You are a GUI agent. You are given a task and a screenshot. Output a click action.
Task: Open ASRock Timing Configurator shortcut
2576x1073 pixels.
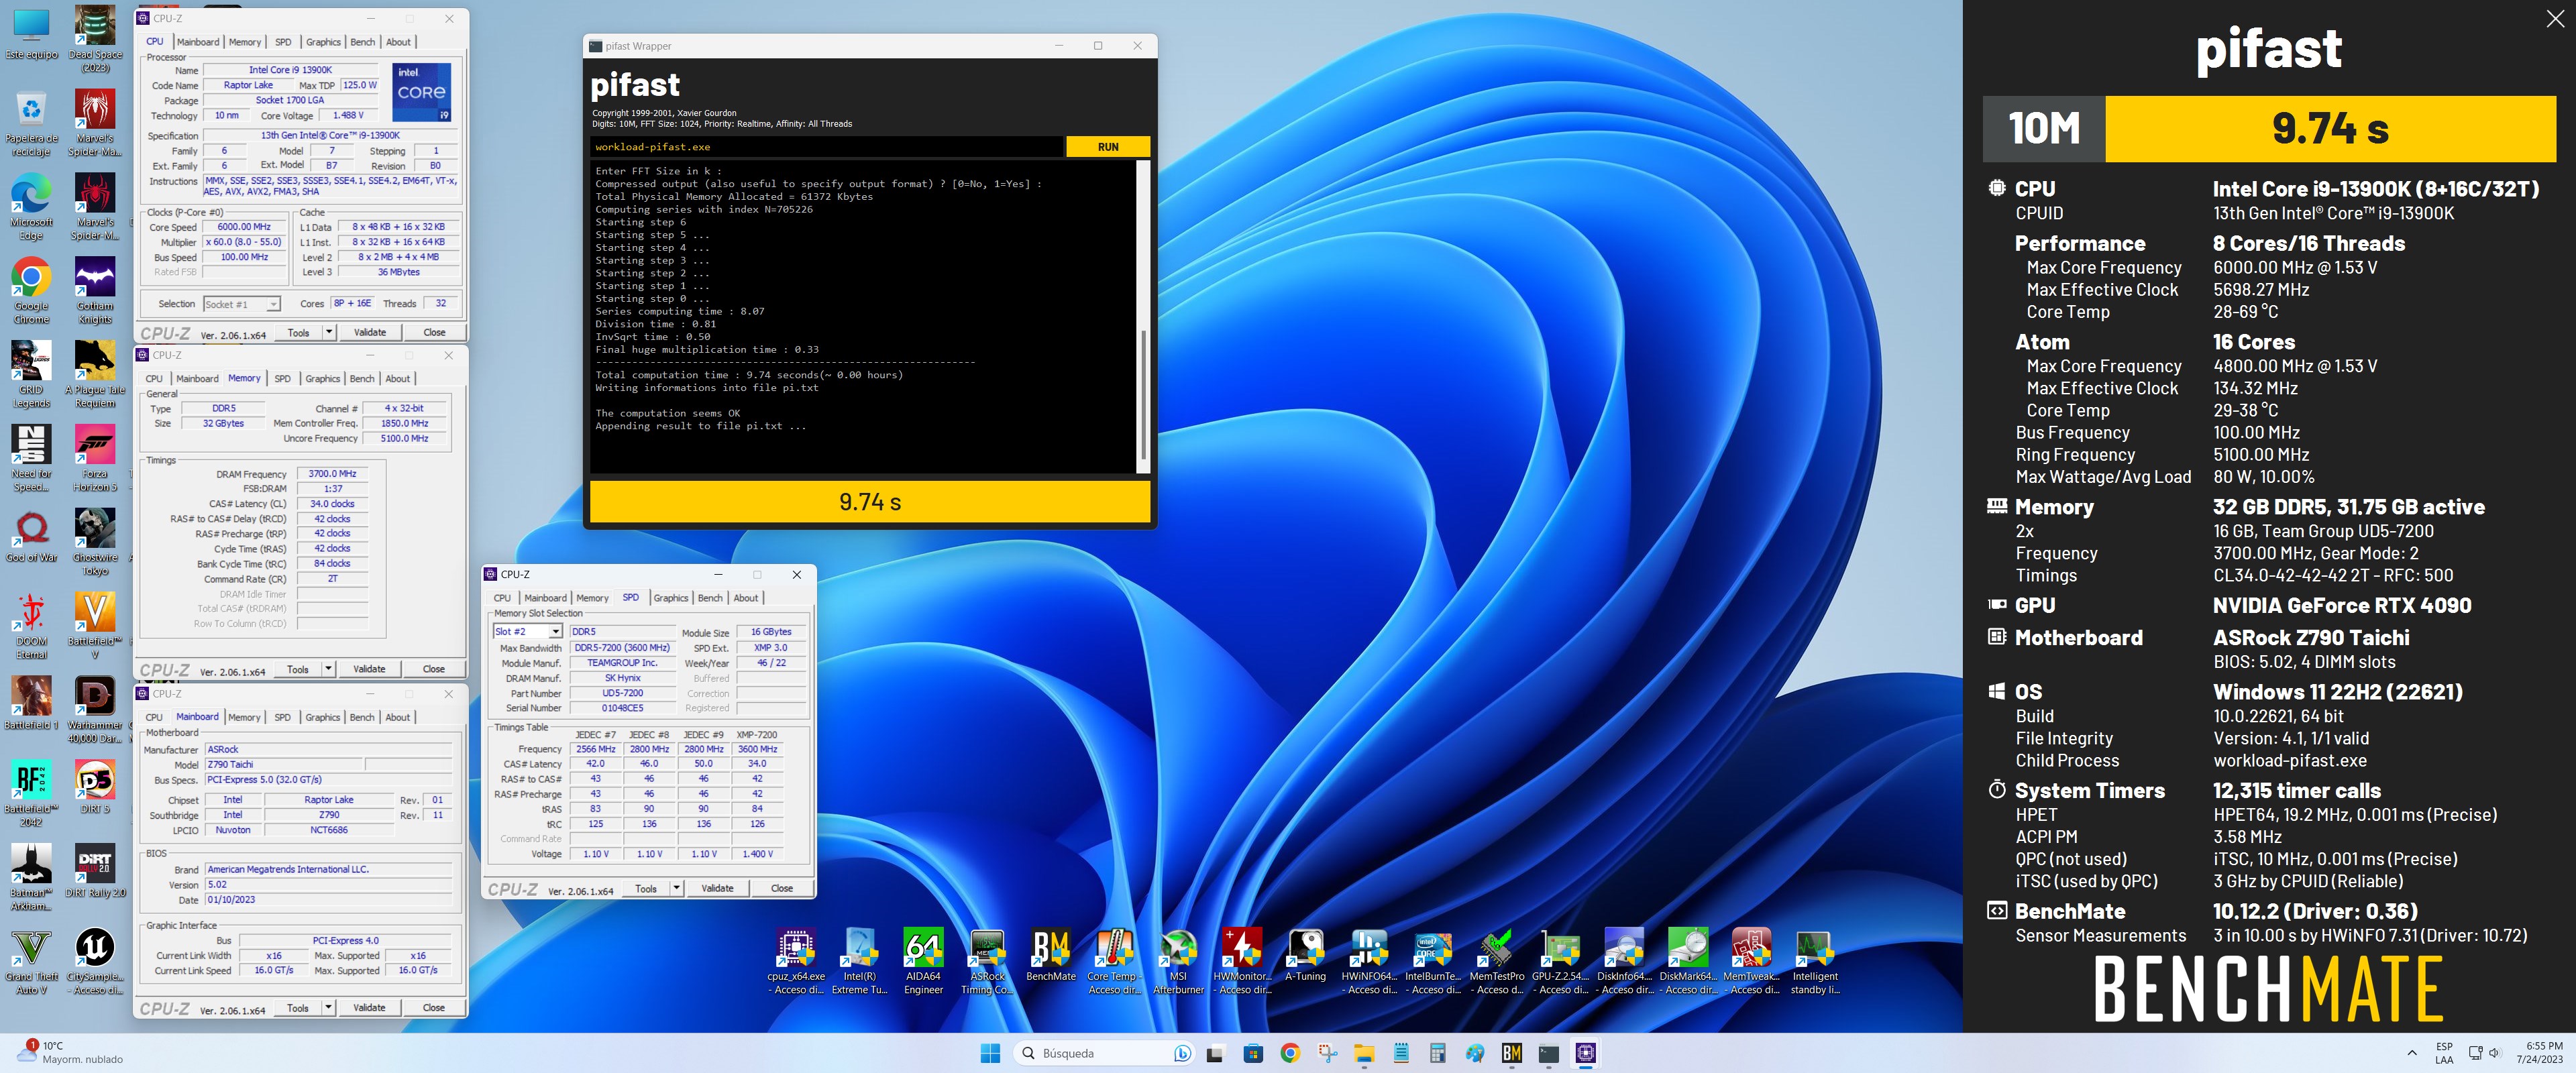(987, 961)
